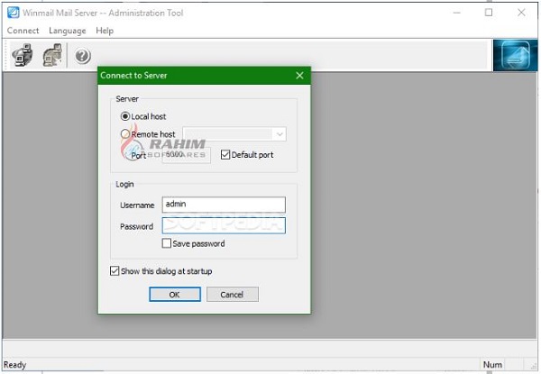This screenshot has width=541, height=374.
Task: Open help via question mark icon
Action: [83, 56]
